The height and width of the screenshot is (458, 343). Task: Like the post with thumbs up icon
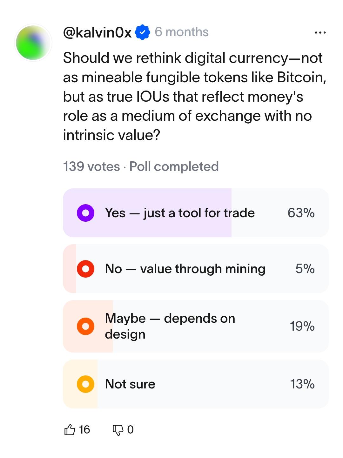point(70,430)
